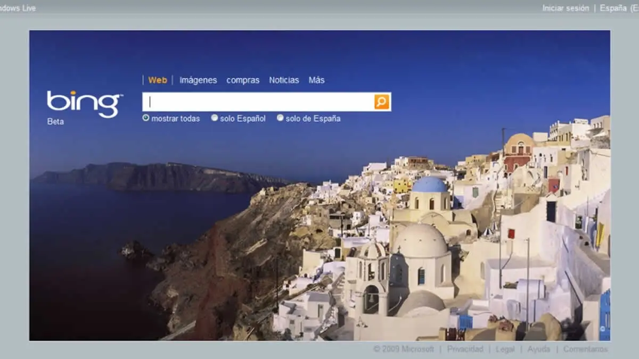Open the Legal footer link
Image resolution: width=639 pixels, height=359 pixels.
(x=505, y=349)
